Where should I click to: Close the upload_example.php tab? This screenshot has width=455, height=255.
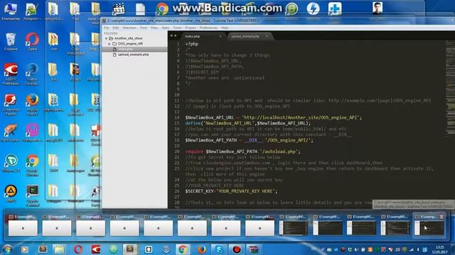pyautogui.click(x=267, y=36)
